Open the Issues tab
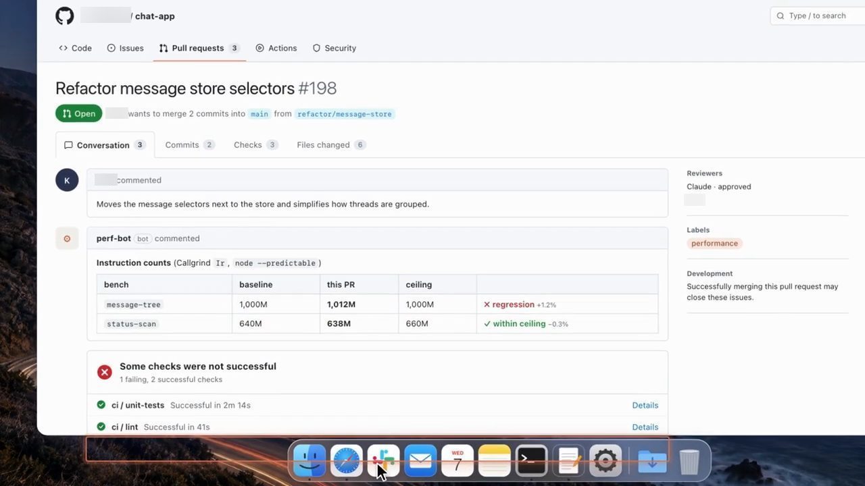865x486 pixels. tap(125, 48)
